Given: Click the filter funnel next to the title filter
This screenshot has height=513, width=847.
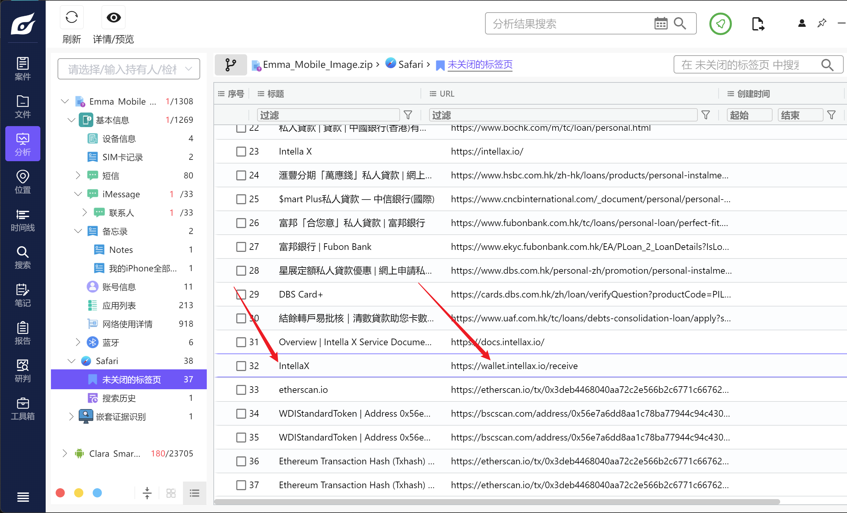Looking at the screenshot, I should pos(408,115).
